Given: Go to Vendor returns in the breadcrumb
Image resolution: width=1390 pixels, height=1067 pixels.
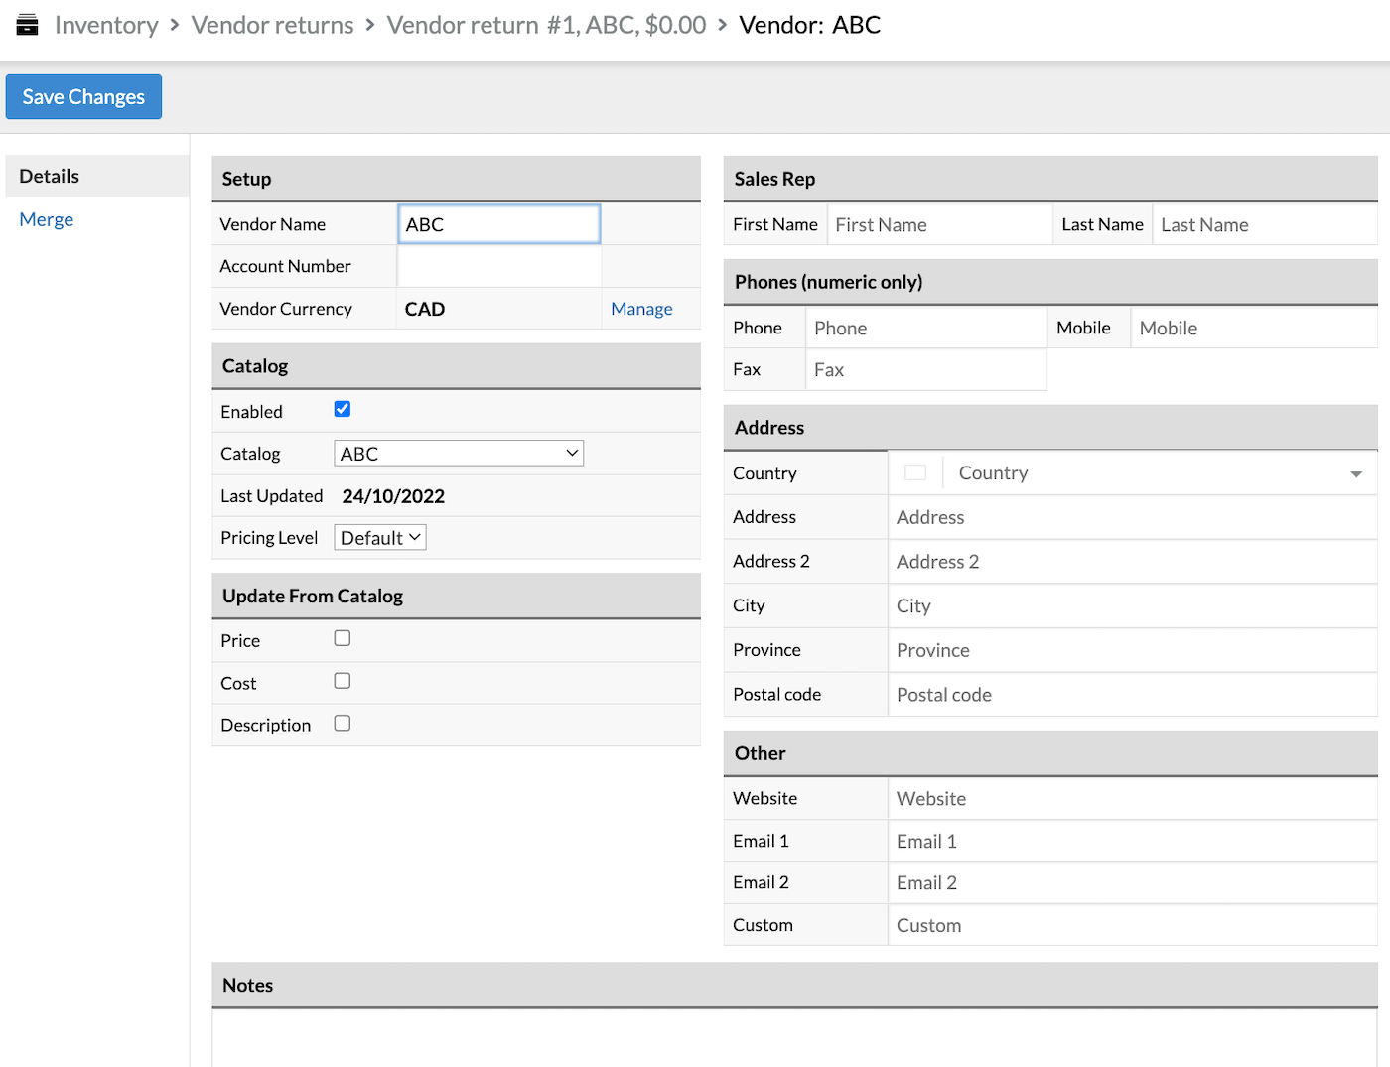Looking at the screenshot, I should (x=272, y=24).
